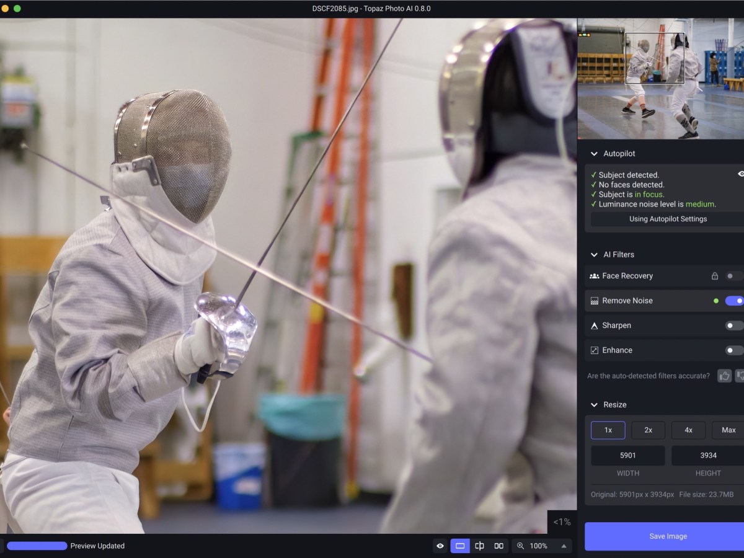Open the zoom level dropdown arrow
744x558 pixels.
tap(564, 546)
